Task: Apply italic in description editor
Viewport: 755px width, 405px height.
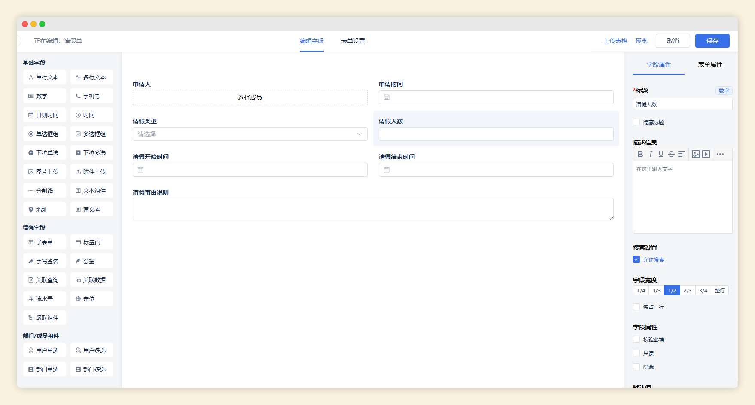Action: click(651, 154)
